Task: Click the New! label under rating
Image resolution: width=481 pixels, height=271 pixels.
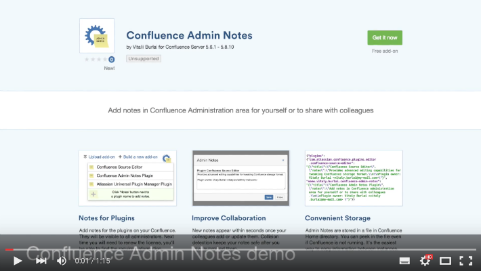Action: (x=109, y=68)
